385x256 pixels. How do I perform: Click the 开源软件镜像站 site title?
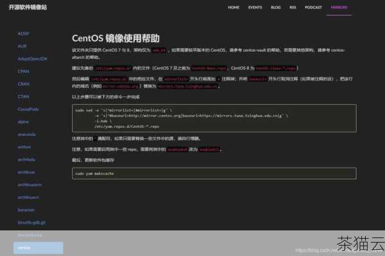(28, 7)
